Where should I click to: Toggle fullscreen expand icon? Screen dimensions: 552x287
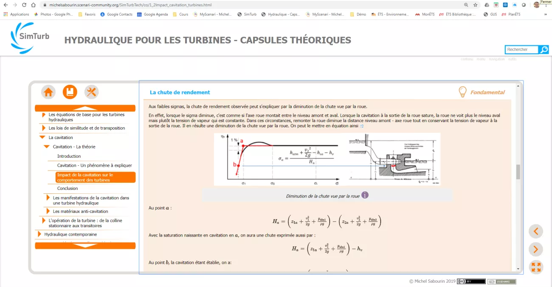[x=535, y=267]
